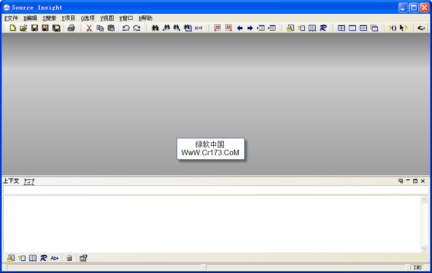Click the main toolbar R lookup references icon
This screenshot has height=273, width=432.
coord(323,28)
